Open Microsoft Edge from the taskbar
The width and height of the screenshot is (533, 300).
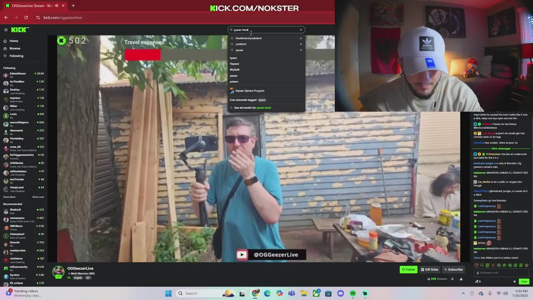267,293
